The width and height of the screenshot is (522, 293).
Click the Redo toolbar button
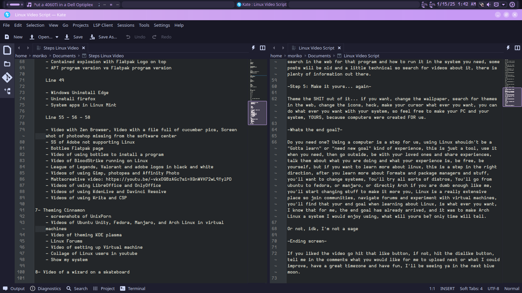(x=162, y=37)
